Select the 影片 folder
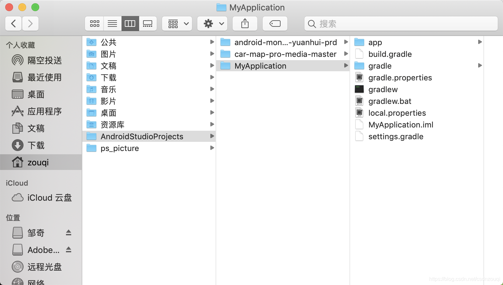 [x=149, y=101]
